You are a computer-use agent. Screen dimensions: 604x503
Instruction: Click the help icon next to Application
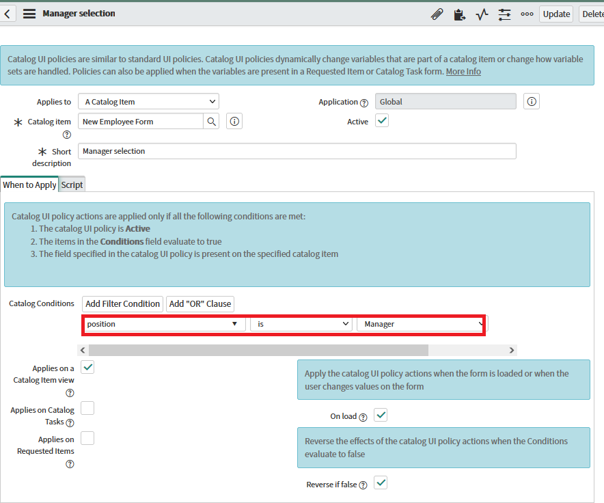[x=364, y=103]
